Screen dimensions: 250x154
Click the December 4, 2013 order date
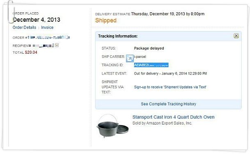tap(37, 20)
